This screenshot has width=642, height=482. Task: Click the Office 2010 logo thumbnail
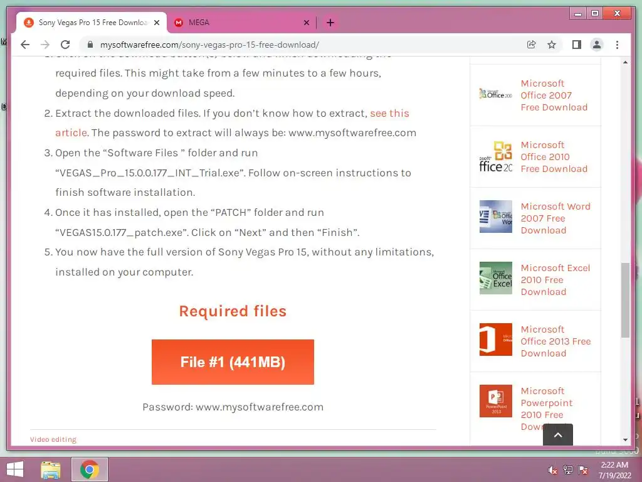pyautogui.click(x=496, y=156)
